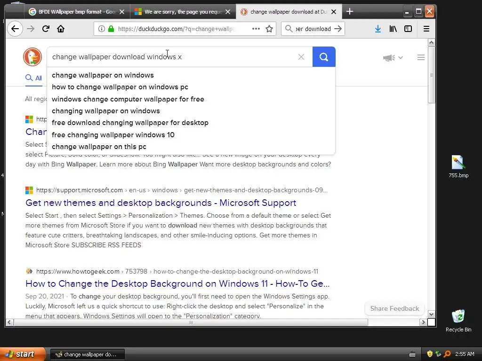482x361 pixels.
Task: Click the browser search box text
Action: click(313, 29)
